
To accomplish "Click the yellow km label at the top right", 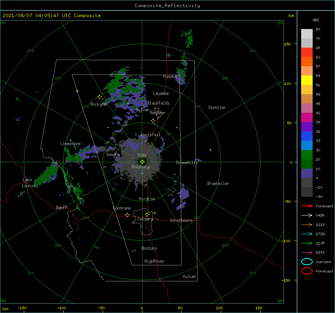I will [x=291, y=16].
